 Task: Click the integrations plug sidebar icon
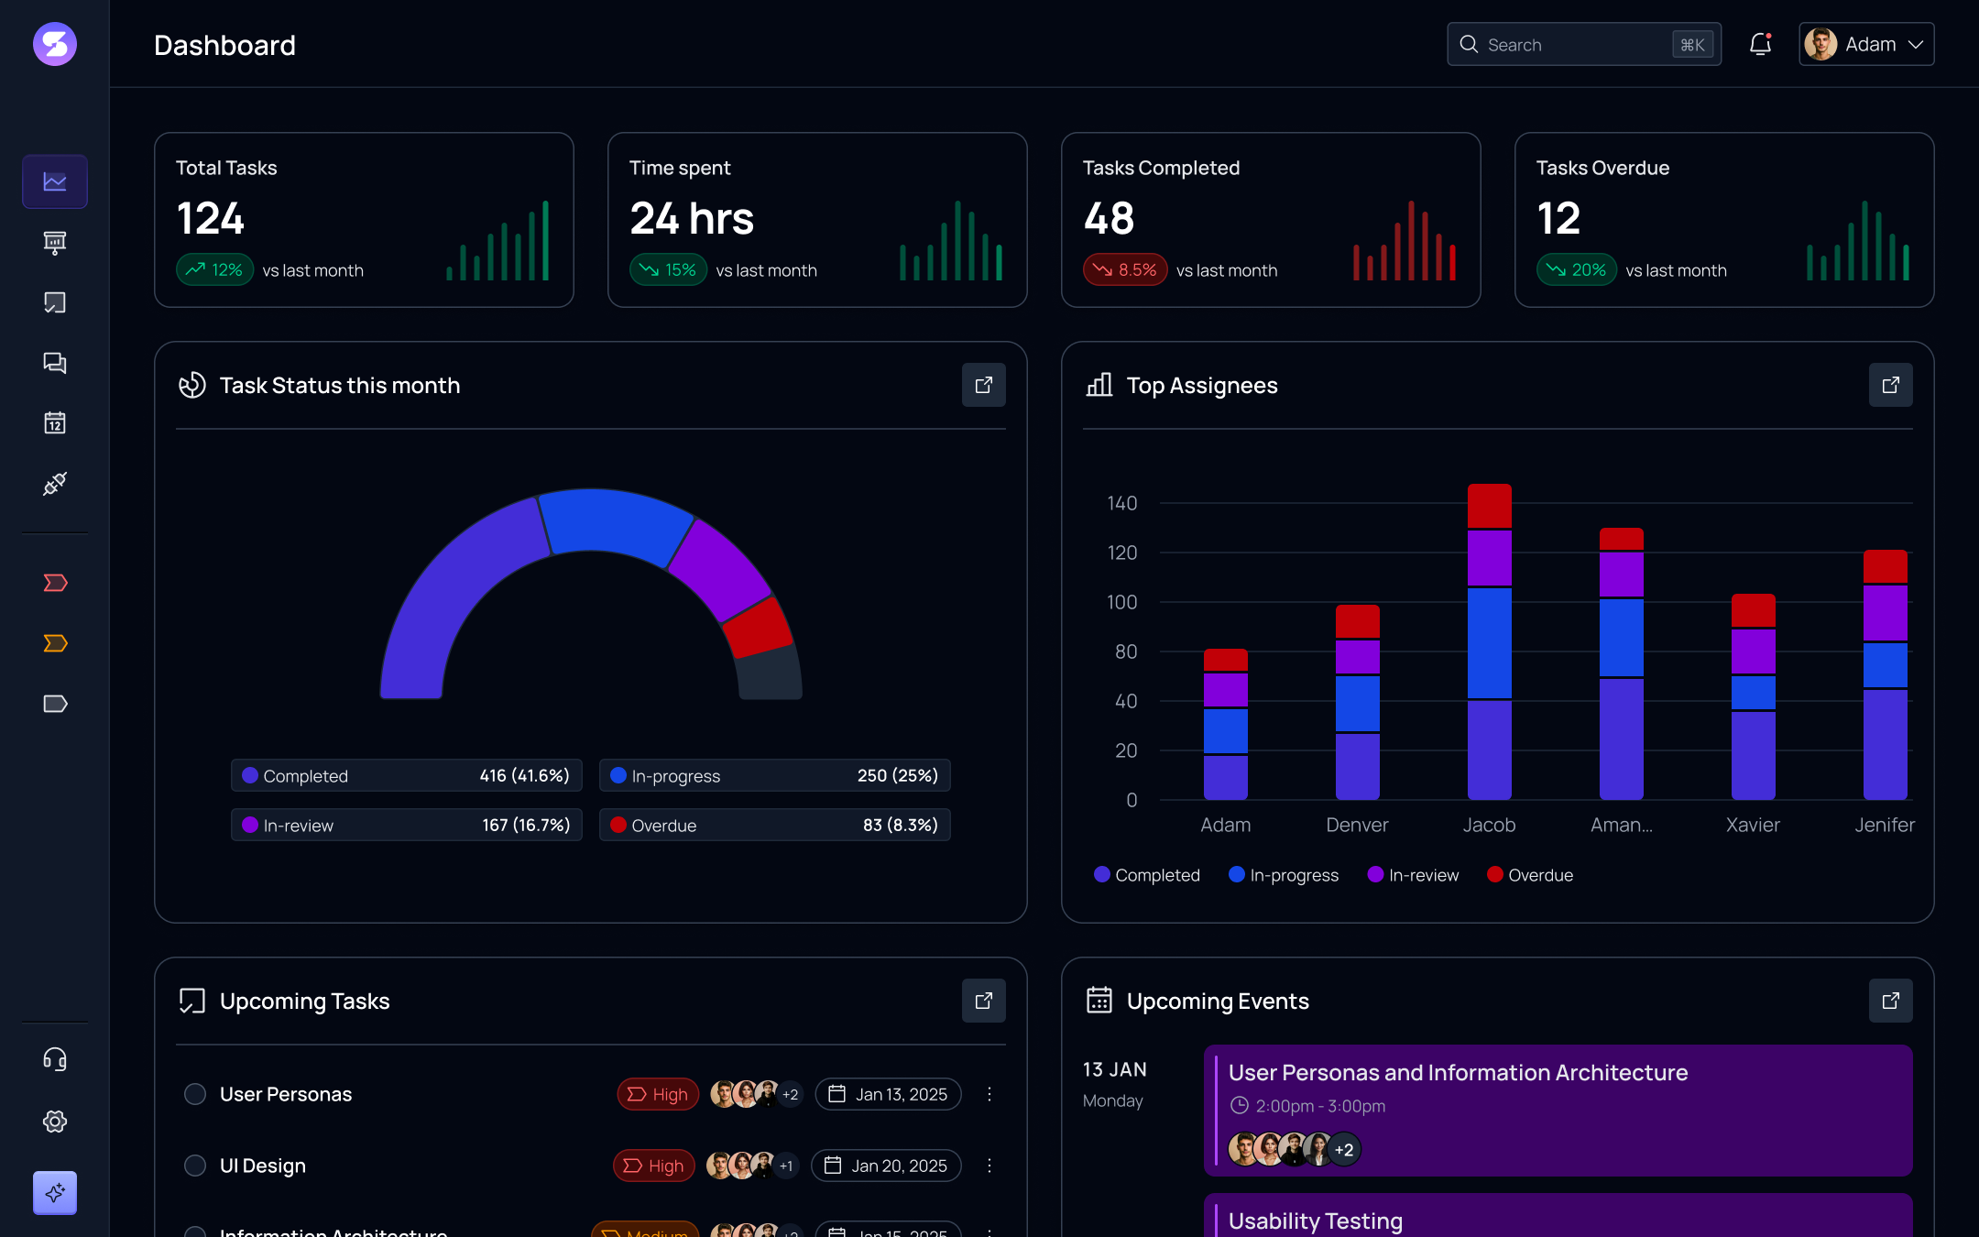(55, 484)
